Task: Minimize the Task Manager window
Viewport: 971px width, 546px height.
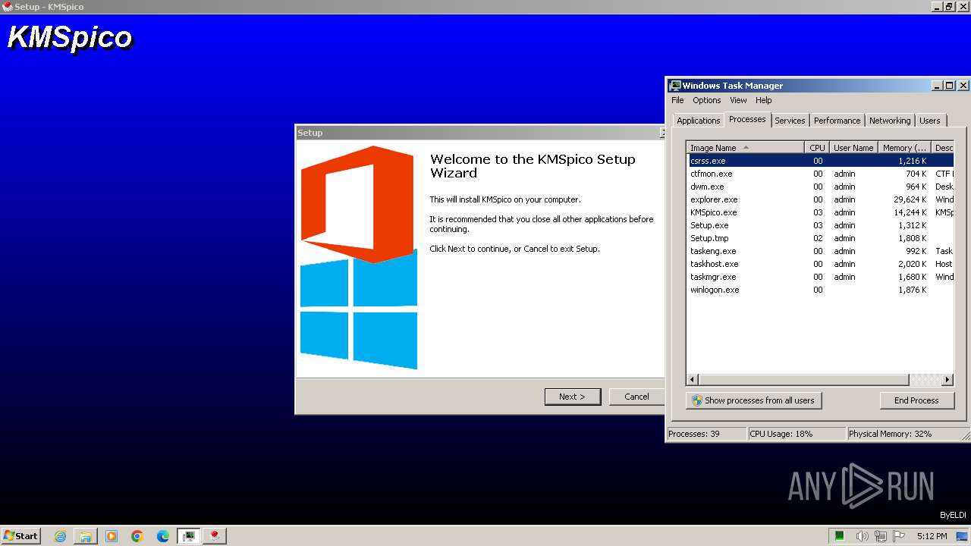Action: click(x=936, y=86)
